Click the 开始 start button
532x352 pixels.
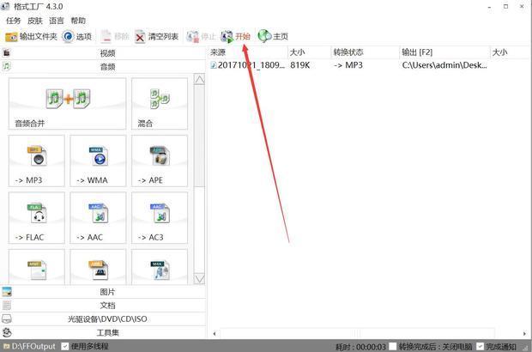(236, 37)
